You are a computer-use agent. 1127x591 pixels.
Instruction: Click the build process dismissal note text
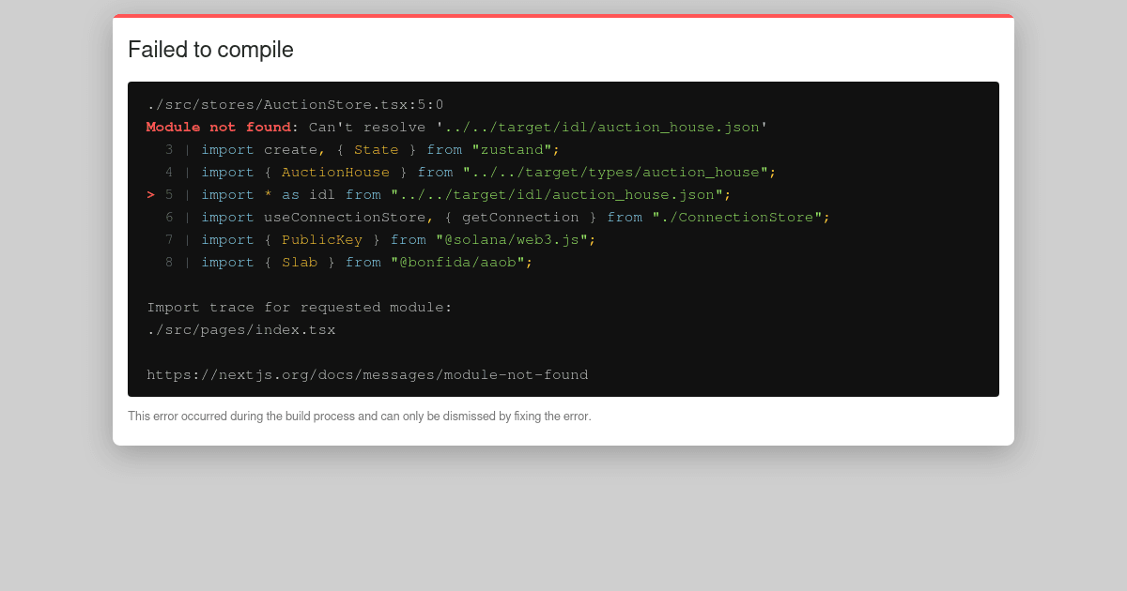click(360, 416)
